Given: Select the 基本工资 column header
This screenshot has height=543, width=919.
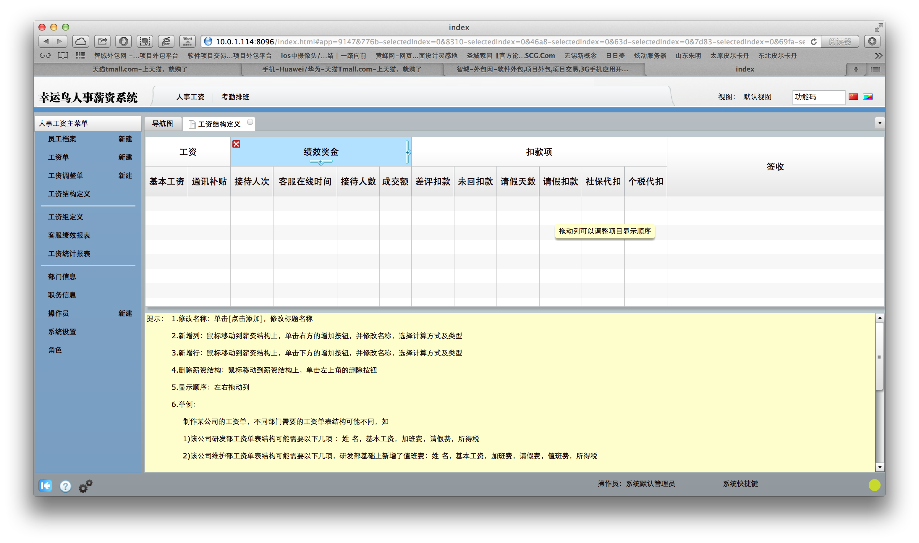Looking at the screenshot, I should [166, 182].
